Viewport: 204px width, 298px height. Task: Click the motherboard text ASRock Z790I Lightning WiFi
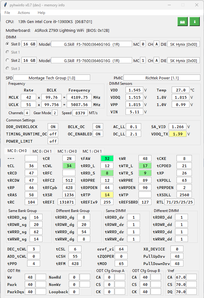[x=59, y=30]
